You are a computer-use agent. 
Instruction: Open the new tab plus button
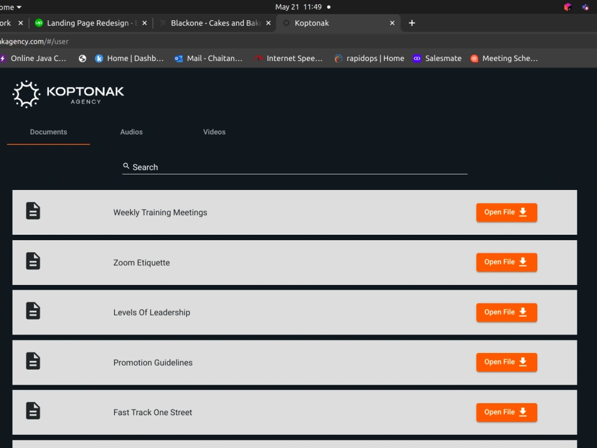pos(411,23)
